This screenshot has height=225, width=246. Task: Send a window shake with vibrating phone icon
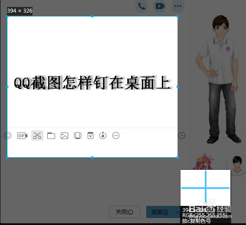point(78,136)
